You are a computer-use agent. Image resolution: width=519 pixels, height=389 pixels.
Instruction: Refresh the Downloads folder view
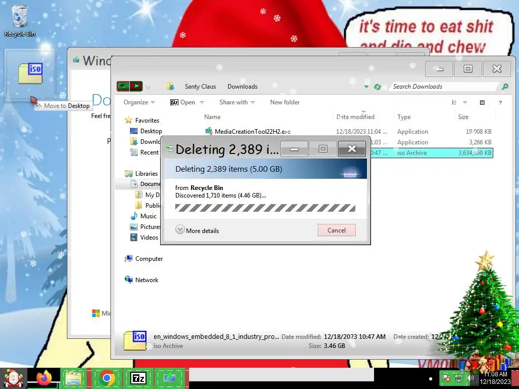(377, 87)
